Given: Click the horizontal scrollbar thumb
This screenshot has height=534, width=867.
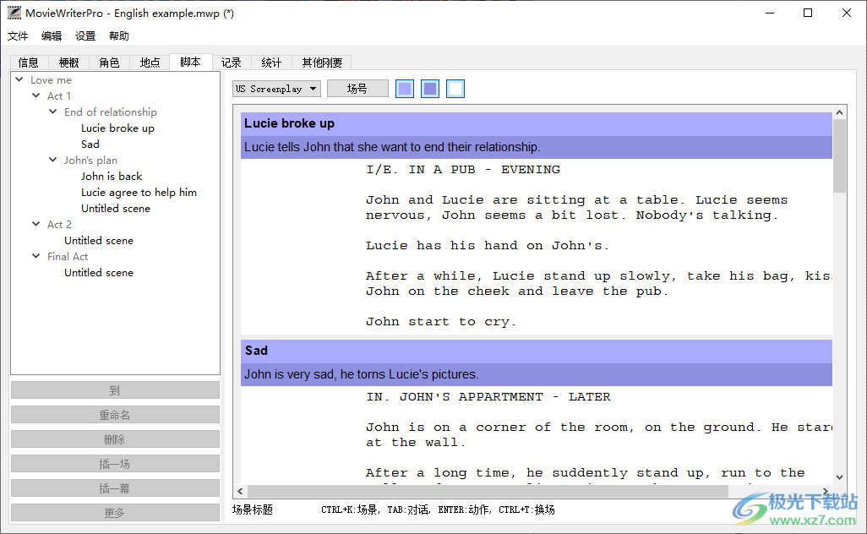Looking at the screenshot, I should click(x=488, y=491).
